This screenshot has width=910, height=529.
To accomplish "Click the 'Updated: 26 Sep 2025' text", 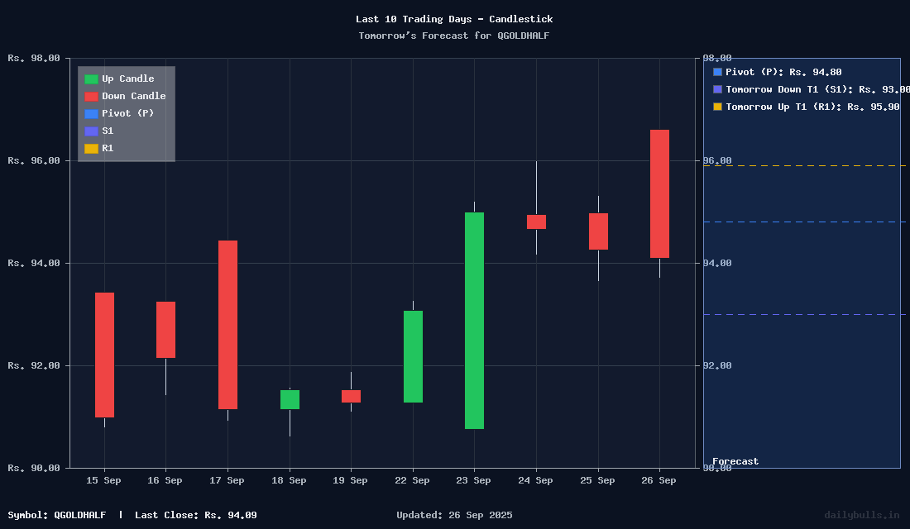I will [x=454, y=515].
